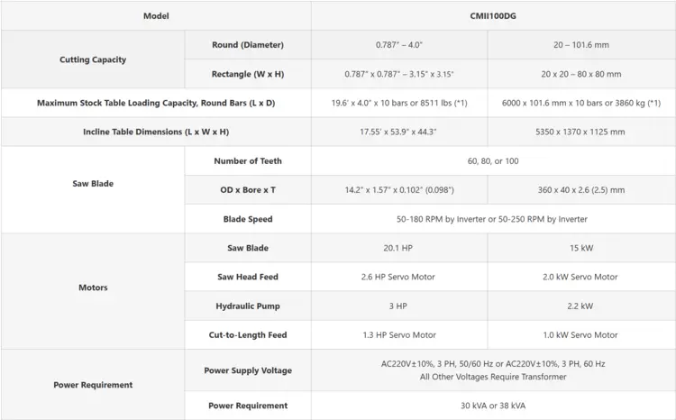The height and width of the screenshot is (420, 676).
Task: Click the Incline Table Dimensions label
Action: click(156, 132)
